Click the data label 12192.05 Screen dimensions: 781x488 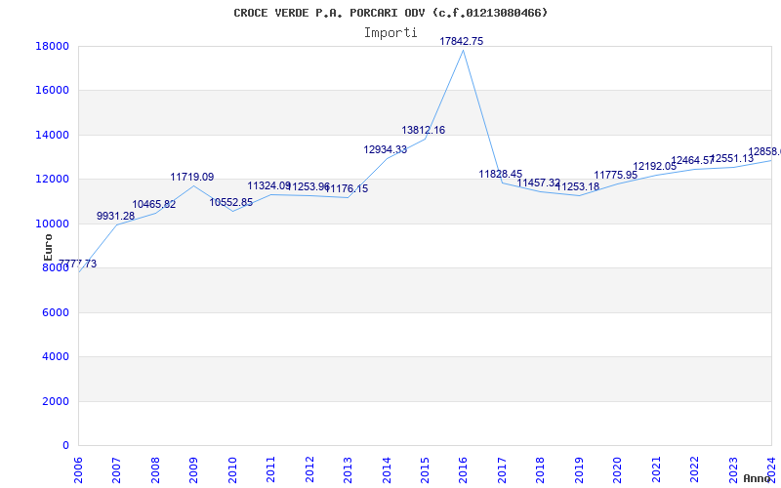click(654, 166)
